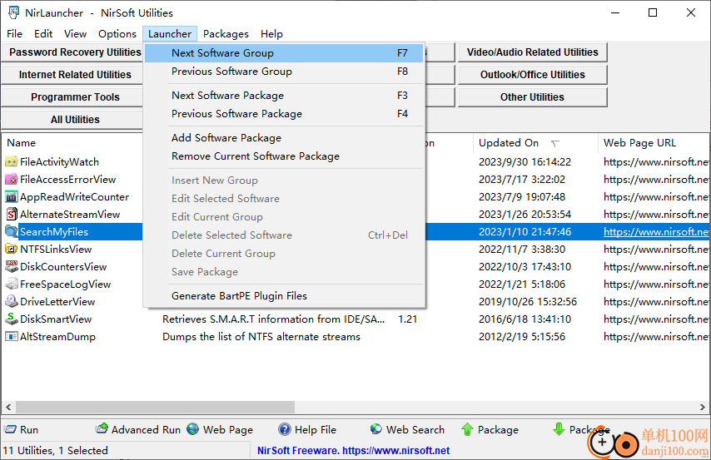Image resolution: width=711 pixels, height=460 pixels.
Task: Click the NirLauncher title bar app icon
Action: pyautogui.click(x=13, y=12)
